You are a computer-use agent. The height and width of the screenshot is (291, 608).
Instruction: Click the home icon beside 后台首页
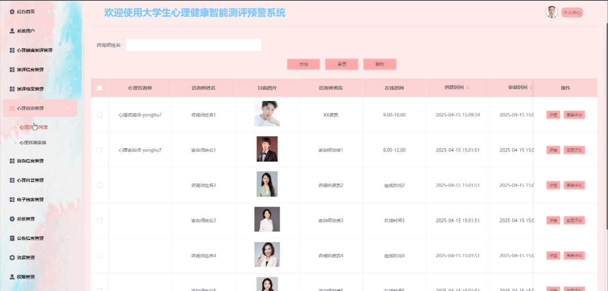12,12
